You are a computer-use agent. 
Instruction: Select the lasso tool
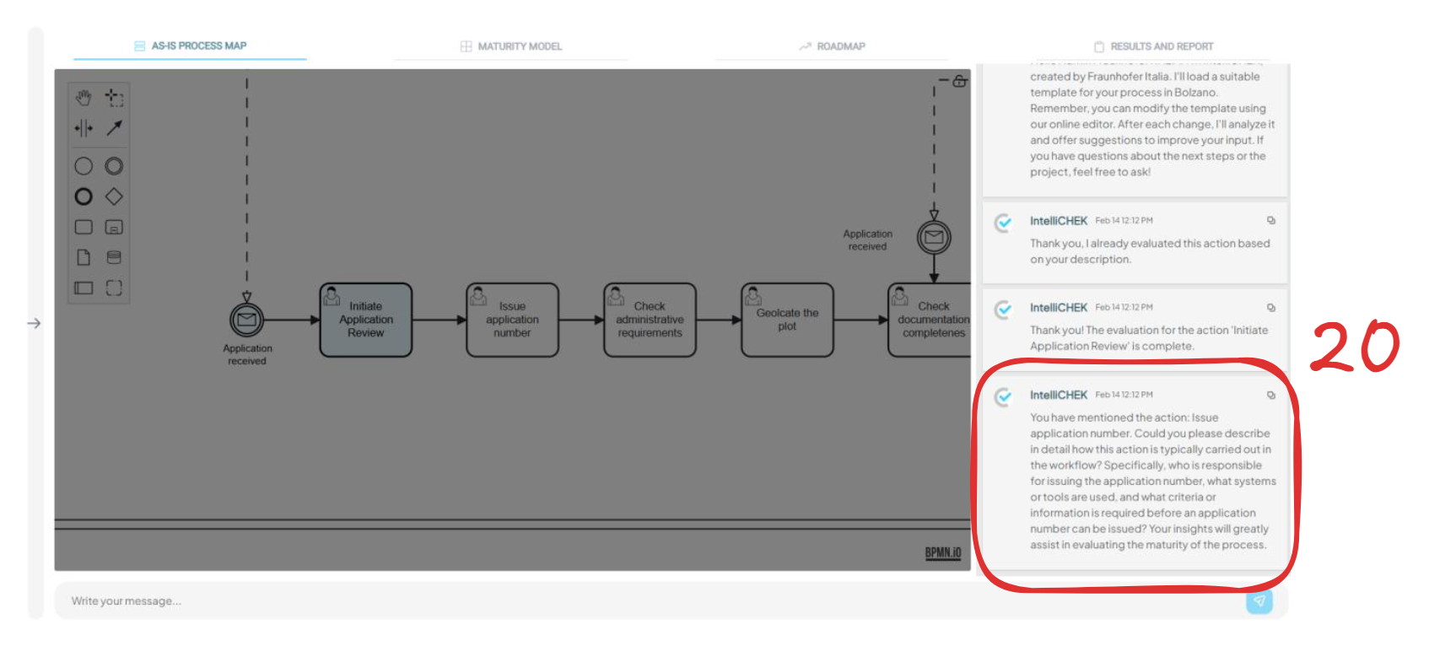pos(114,98)
